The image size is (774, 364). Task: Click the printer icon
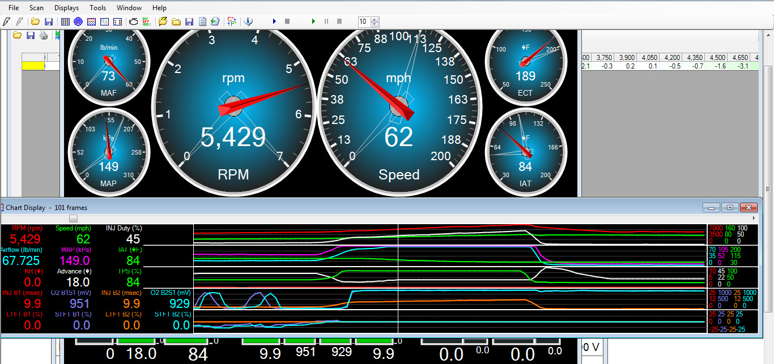(x=43, y=35)
